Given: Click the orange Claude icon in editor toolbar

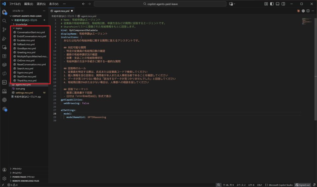Looking at the screenshot, I should click(298, 11).
